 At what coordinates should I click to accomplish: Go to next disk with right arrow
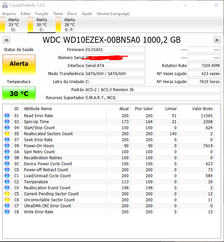click(x=217, y=40)
